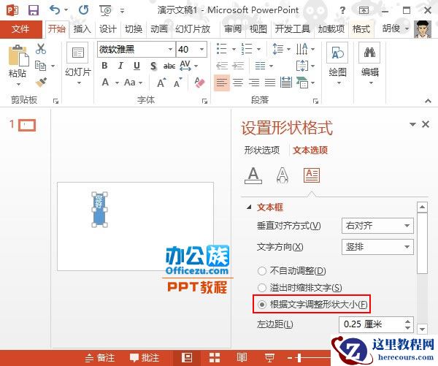Screen dimensions: 438x366
Task: Clear all formatting with the eraser icon
Action: tap(199, 83)
